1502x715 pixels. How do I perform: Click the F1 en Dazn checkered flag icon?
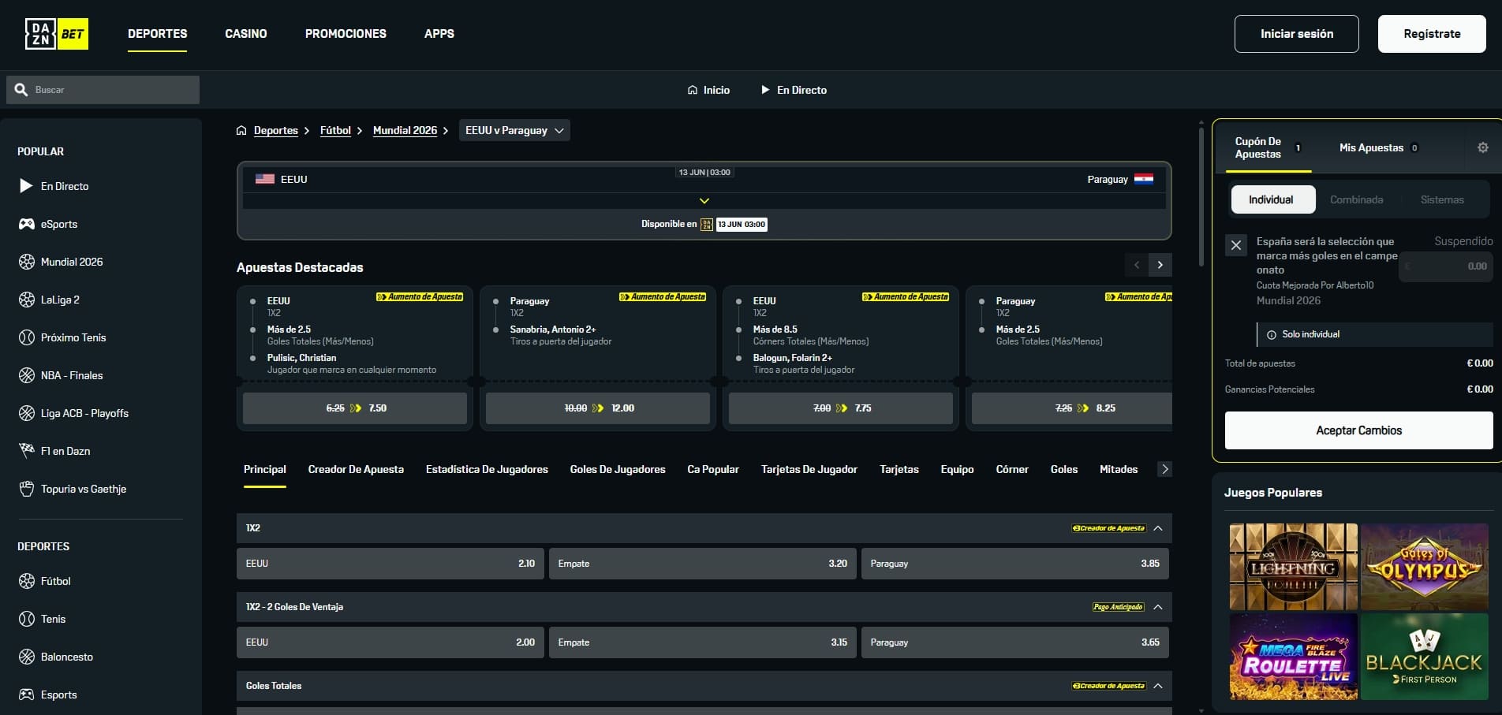click(x=27, y=451)
